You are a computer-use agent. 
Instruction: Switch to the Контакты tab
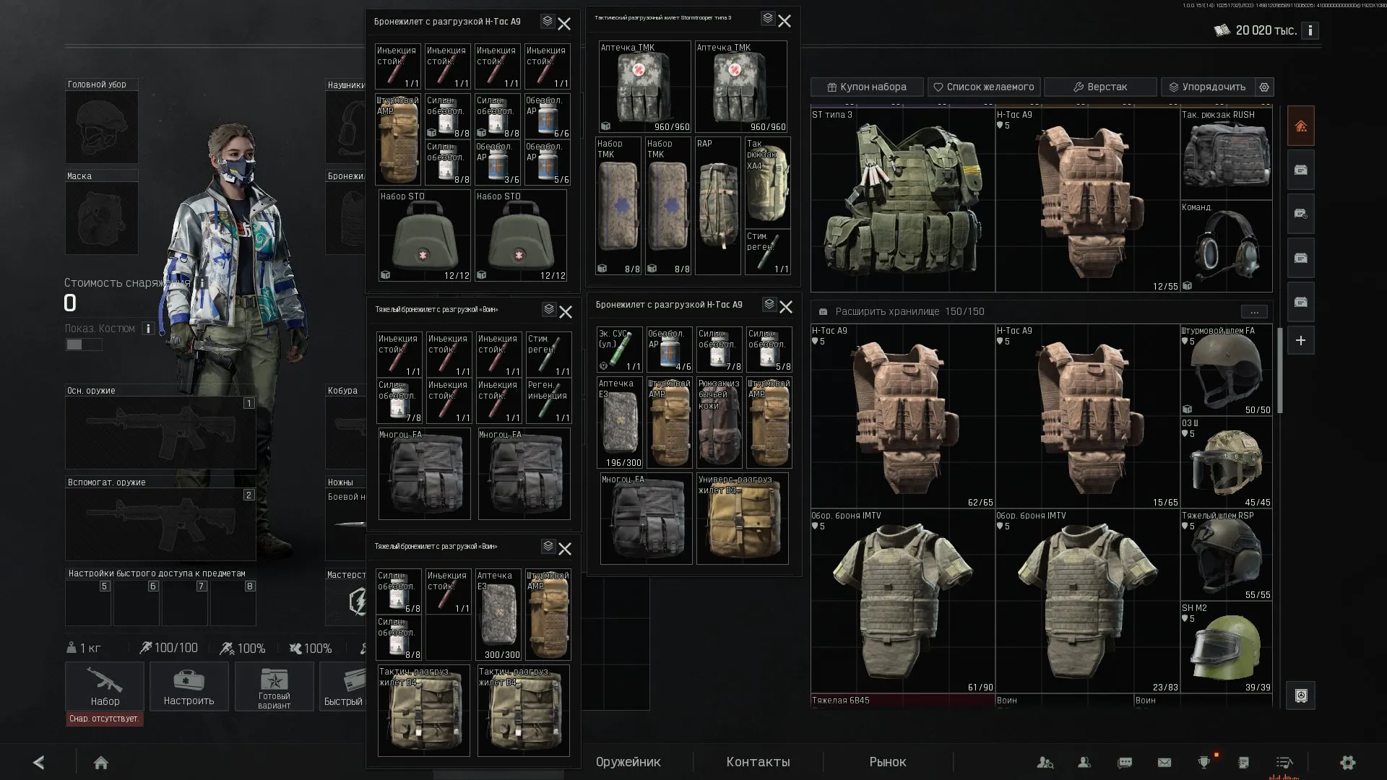point(758,762)
